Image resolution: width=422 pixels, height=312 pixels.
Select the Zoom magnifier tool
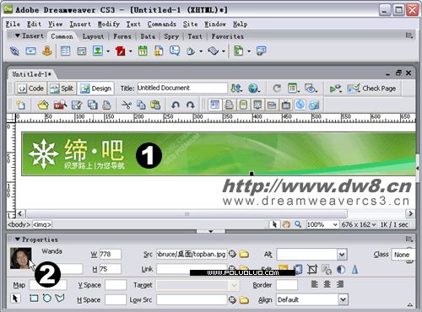298,224
